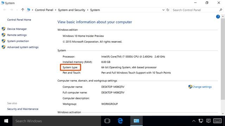Click the vertical scrollbar thumb
The width and height of the screenshot is (225, 126).
point(223,59)
